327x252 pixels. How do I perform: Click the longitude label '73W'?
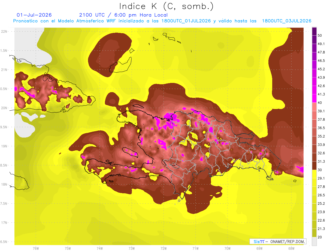pyautogui.click(x=132, y=248)
